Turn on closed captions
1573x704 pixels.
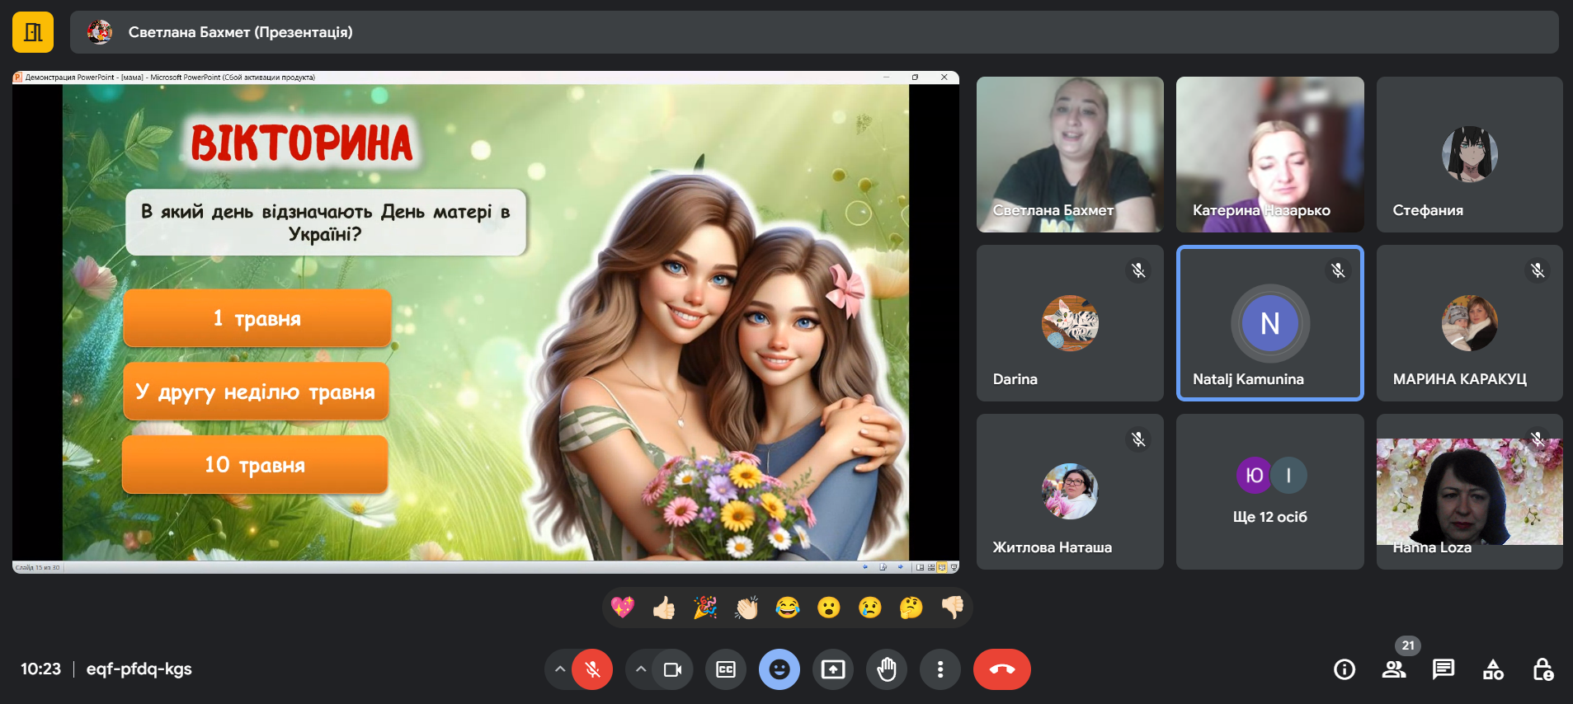coord(726,669)
